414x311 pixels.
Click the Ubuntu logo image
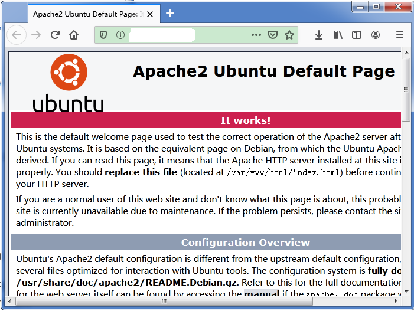(68, 83)
